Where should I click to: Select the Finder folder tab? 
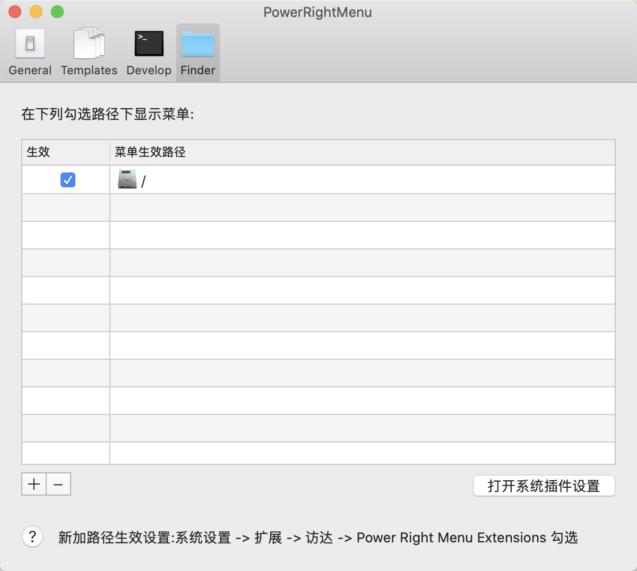198,53
